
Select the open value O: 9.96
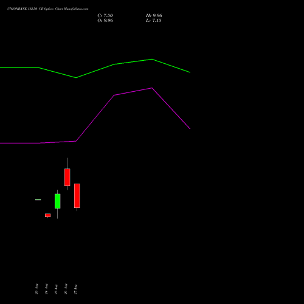(105, 21)
